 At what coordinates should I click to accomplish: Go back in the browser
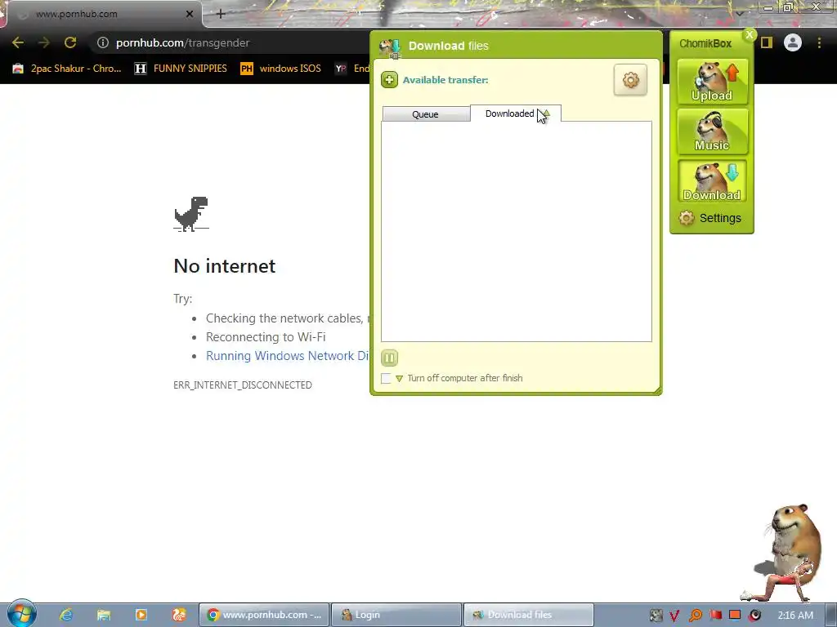[18, 42]
